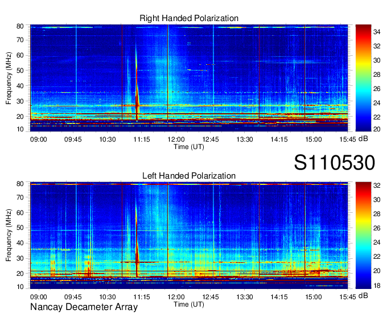Click the "10" frequency tick of Right Handed plot
Image resolution: width=387 pixels, height=314 pixels.
20,129
